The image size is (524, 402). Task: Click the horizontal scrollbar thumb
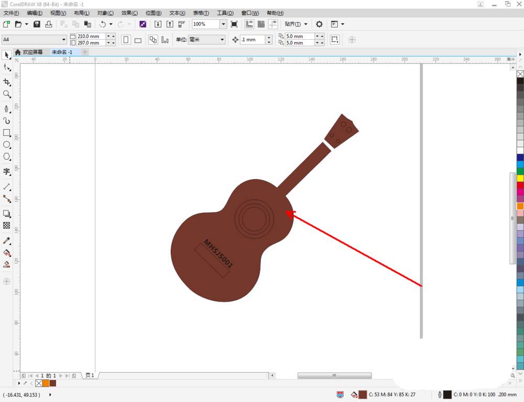pos(334,376)
